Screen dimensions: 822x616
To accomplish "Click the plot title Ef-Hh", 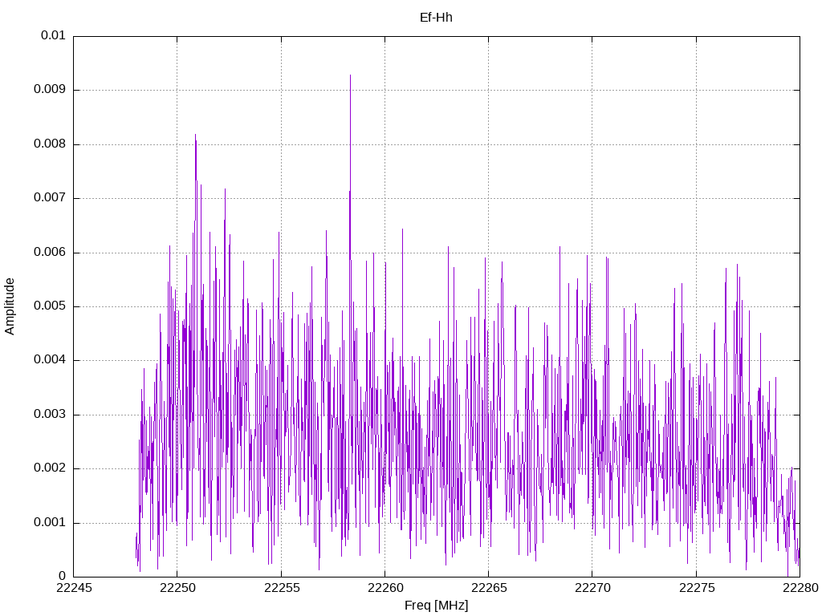I will pos(436,18).
